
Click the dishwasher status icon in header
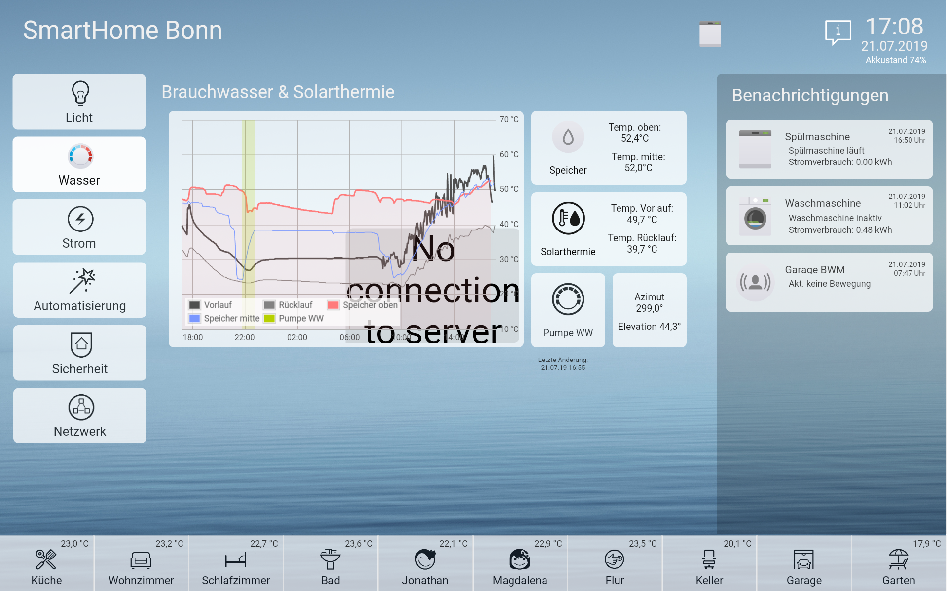[710, 34]
